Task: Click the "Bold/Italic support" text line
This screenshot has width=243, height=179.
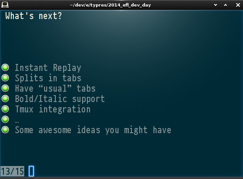Action: [60, 99]
